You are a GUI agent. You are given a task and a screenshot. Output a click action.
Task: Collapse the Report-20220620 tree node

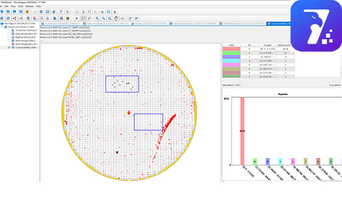pos(2,27)
